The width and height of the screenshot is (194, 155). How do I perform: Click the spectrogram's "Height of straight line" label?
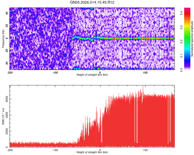coord(92,75)
